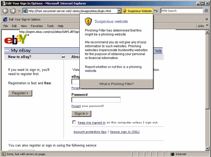Expand the Links toolbar chevron
Image resolution: width=211 pixels, height=157 pixels.
[207, 25]
